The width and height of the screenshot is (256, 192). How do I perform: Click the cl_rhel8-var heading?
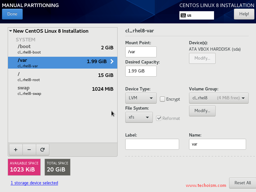[x=139, y=31]
